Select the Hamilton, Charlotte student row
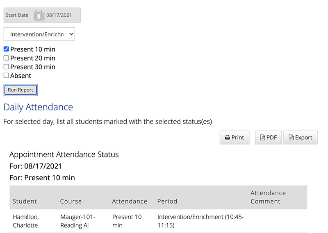Screen dimensions: 328x233 tap(158, 221)
